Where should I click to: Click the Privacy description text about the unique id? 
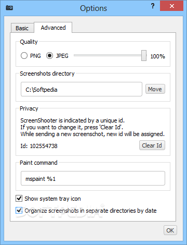point(92,127)
